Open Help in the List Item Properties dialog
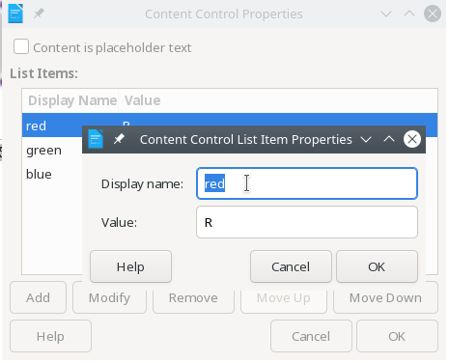This screenshot has height=363, width=449. (130, 266)
